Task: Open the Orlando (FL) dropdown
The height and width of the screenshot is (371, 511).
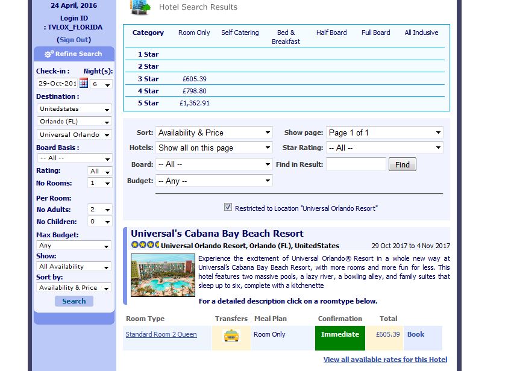Action: point(74,122)
